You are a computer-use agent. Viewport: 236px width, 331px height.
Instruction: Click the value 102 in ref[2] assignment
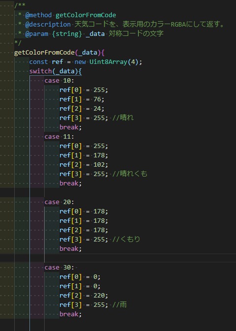(99, 165)
